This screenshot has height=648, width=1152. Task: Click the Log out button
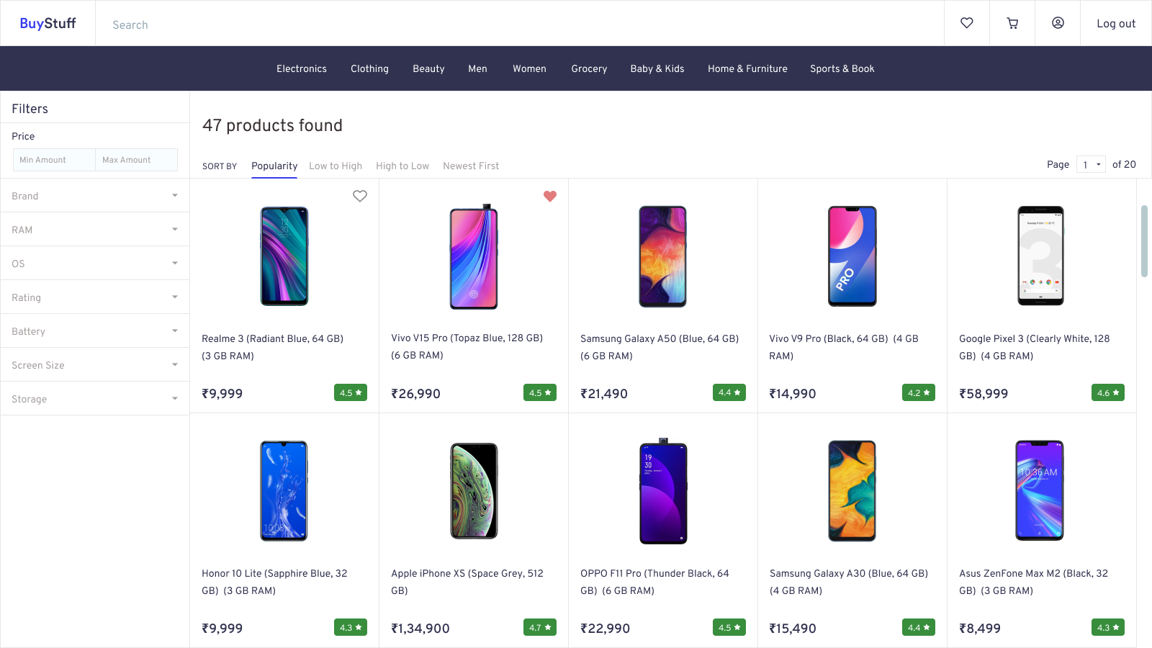[x=1116, y=24]
